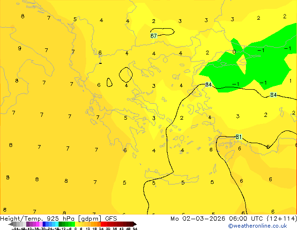Image resolution: width=297 pixels, height=230 pixels.
Task: Click the single '9' temperature value
Action: pyautogui.click(x=20, y=48)
